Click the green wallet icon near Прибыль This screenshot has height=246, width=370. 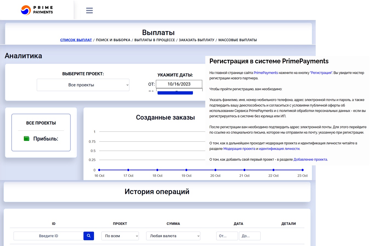27,139
